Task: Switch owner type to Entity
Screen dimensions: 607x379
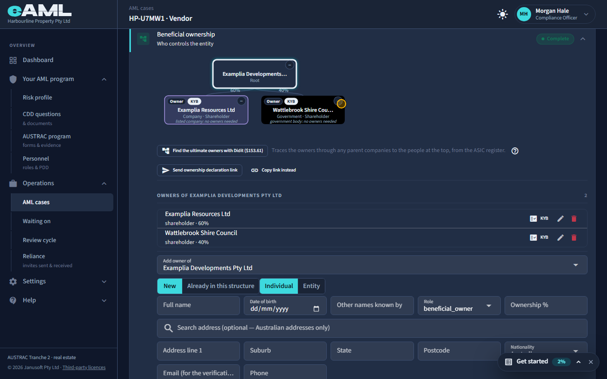Action: (312, 286)
